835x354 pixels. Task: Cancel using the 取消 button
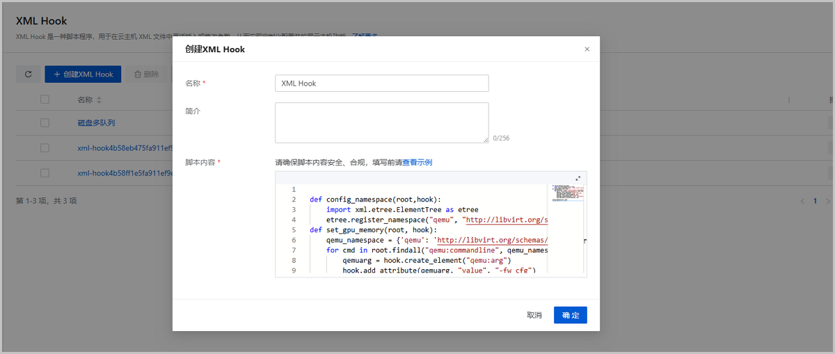534,315
